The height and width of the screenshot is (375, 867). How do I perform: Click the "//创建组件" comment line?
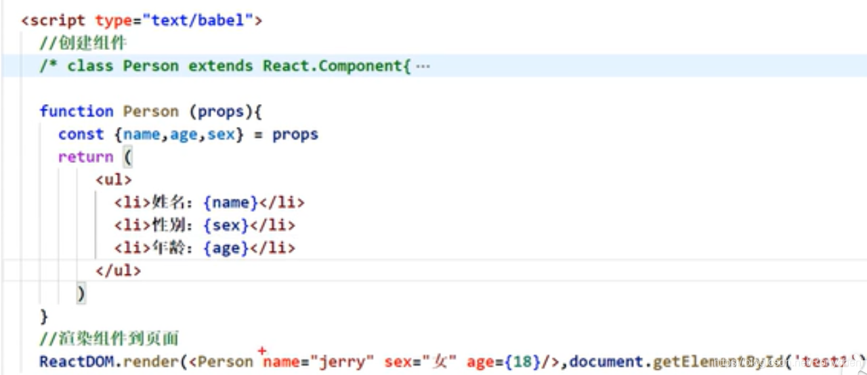tap(83, 43)
